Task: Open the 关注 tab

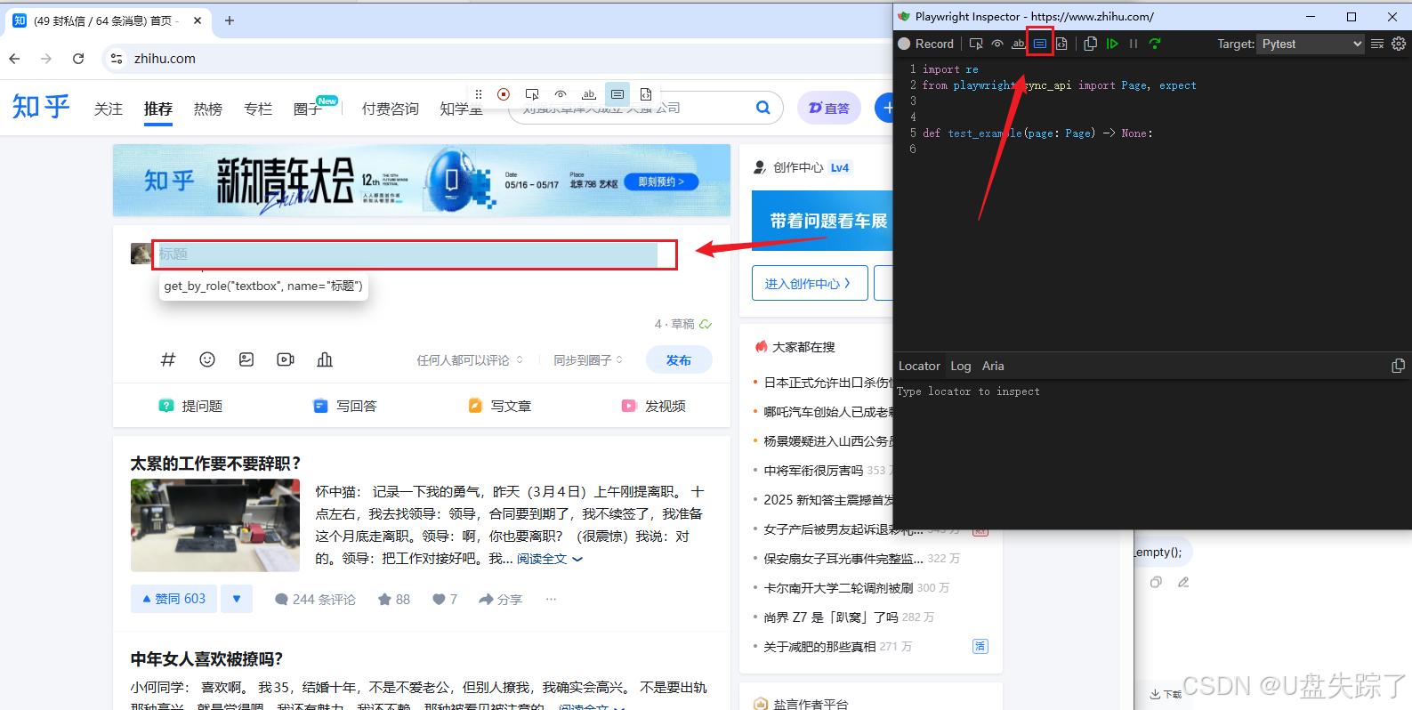Action: [109, 109]
